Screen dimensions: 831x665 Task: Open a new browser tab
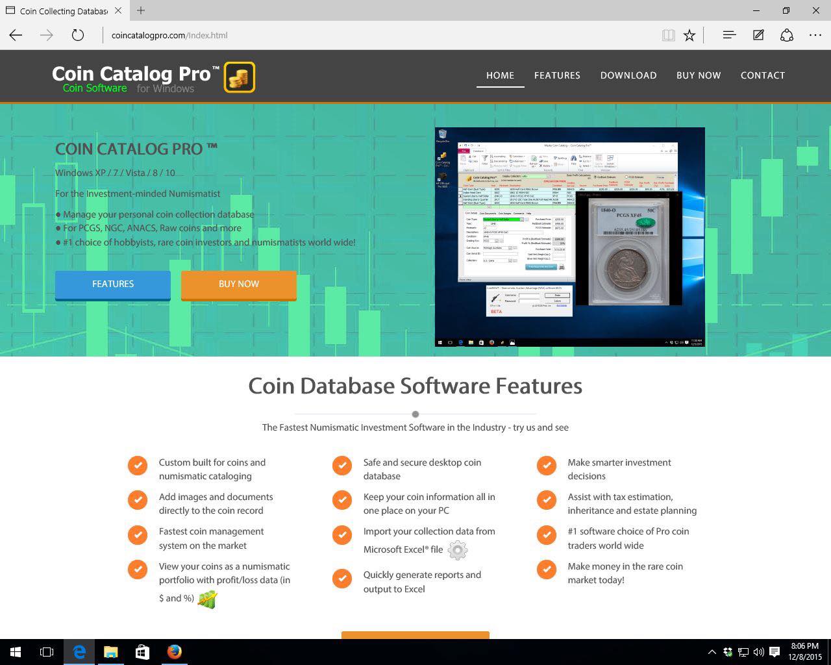141,10
